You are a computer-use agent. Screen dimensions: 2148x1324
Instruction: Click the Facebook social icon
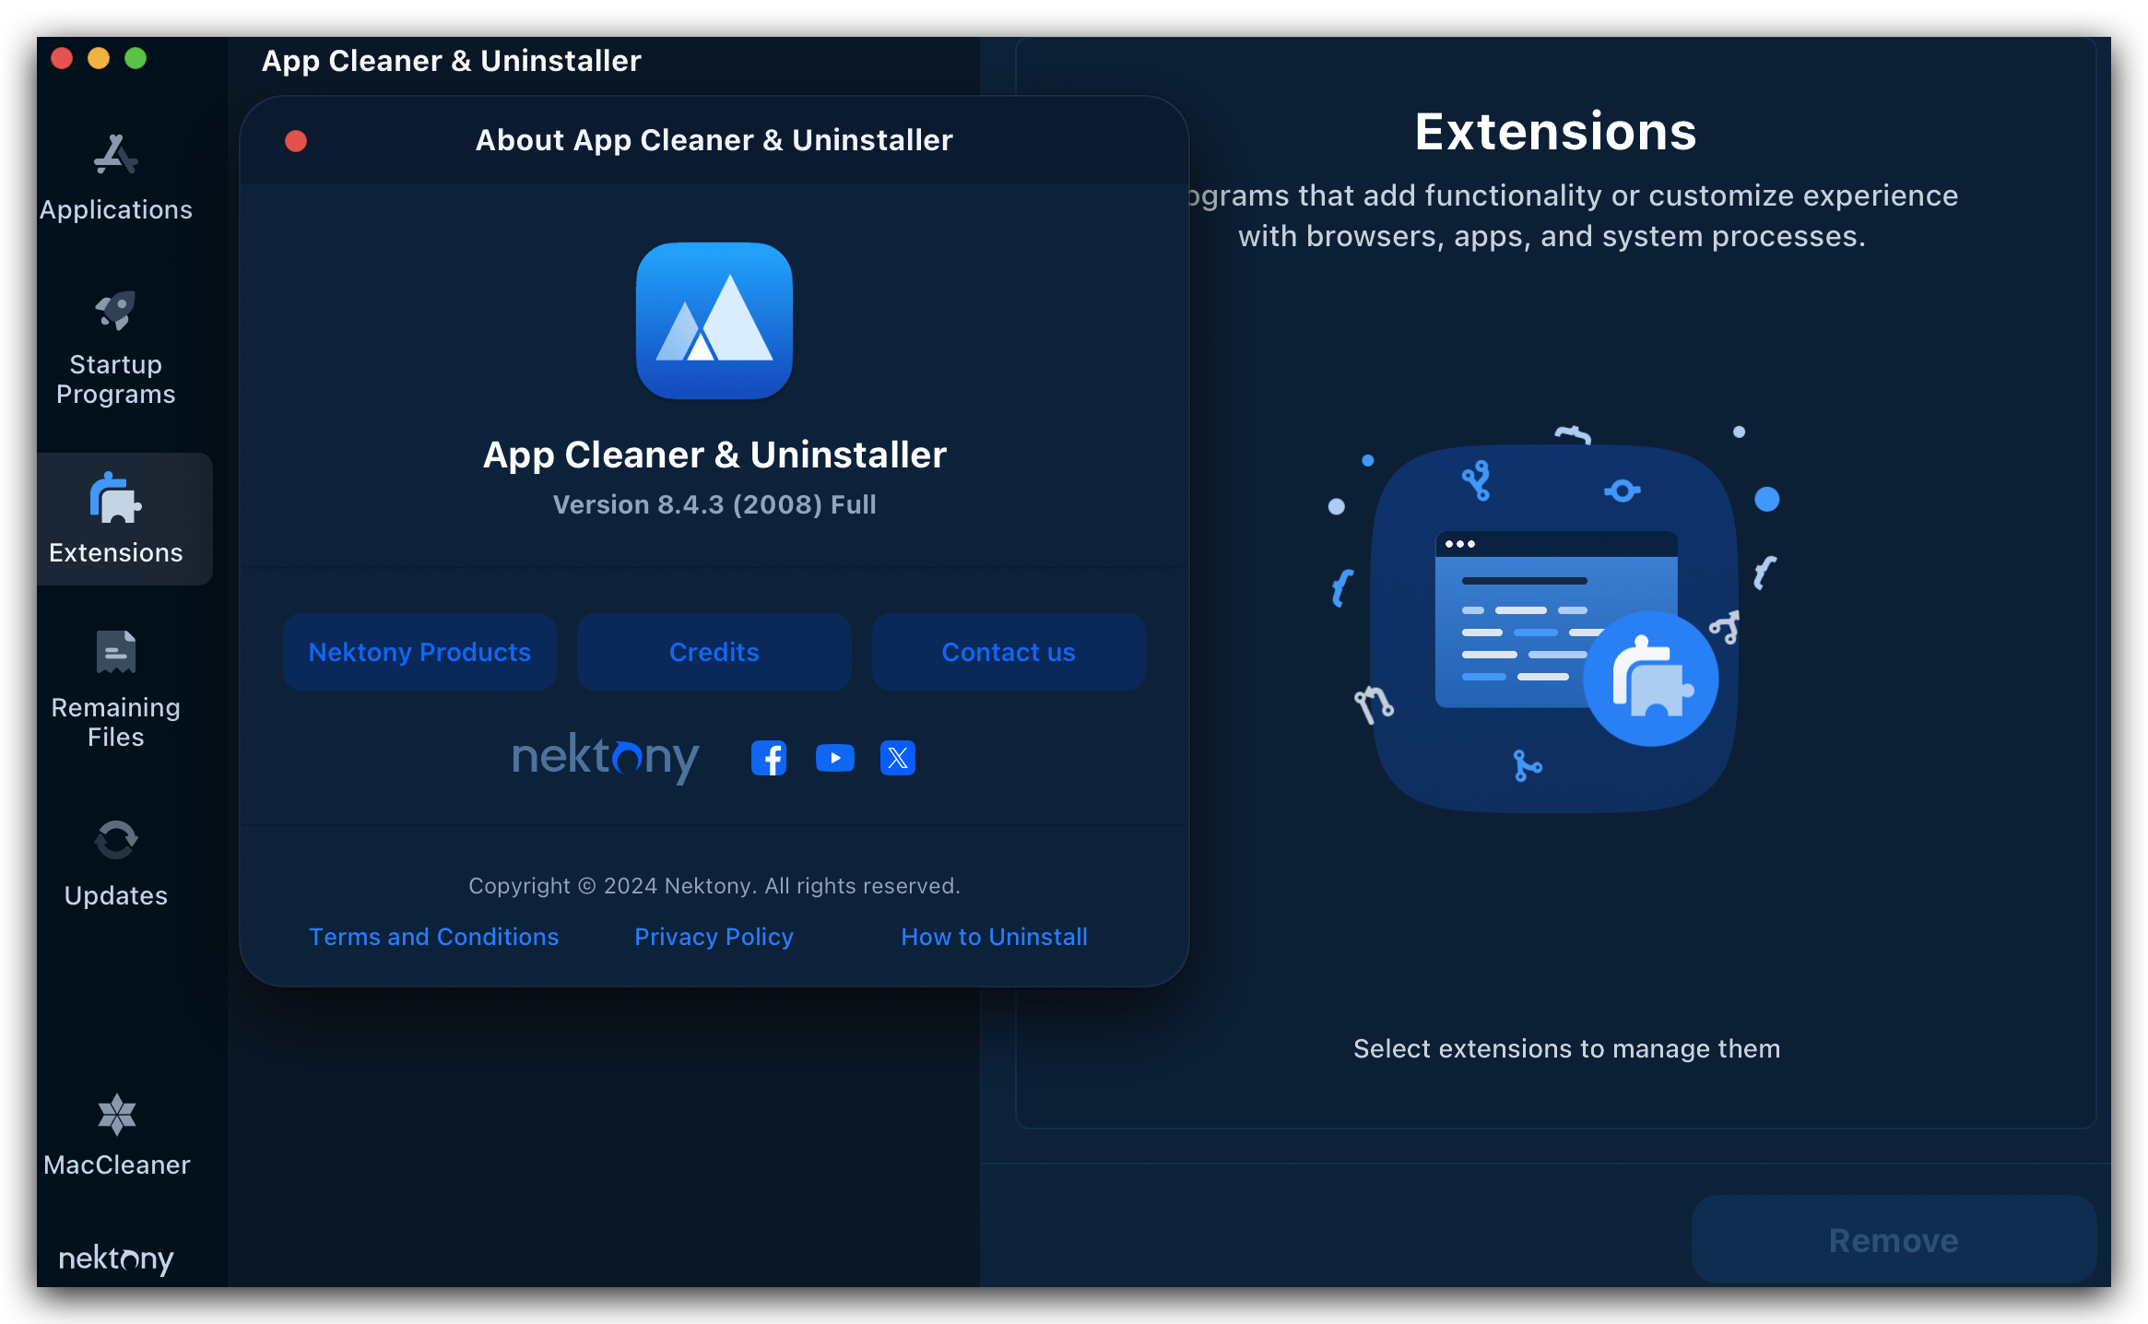[768, 758]
